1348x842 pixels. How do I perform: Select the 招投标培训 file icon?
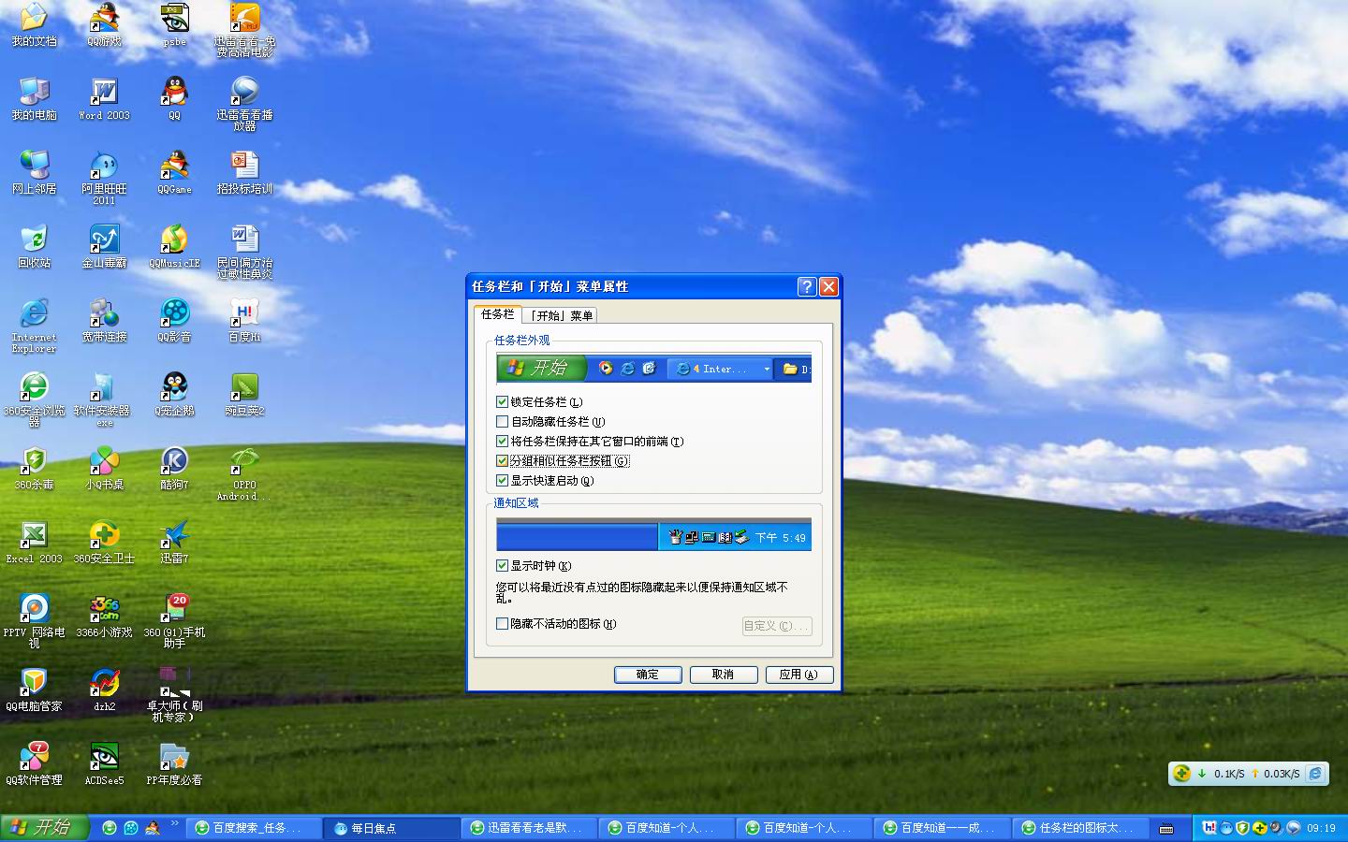[x=244, y=173]
